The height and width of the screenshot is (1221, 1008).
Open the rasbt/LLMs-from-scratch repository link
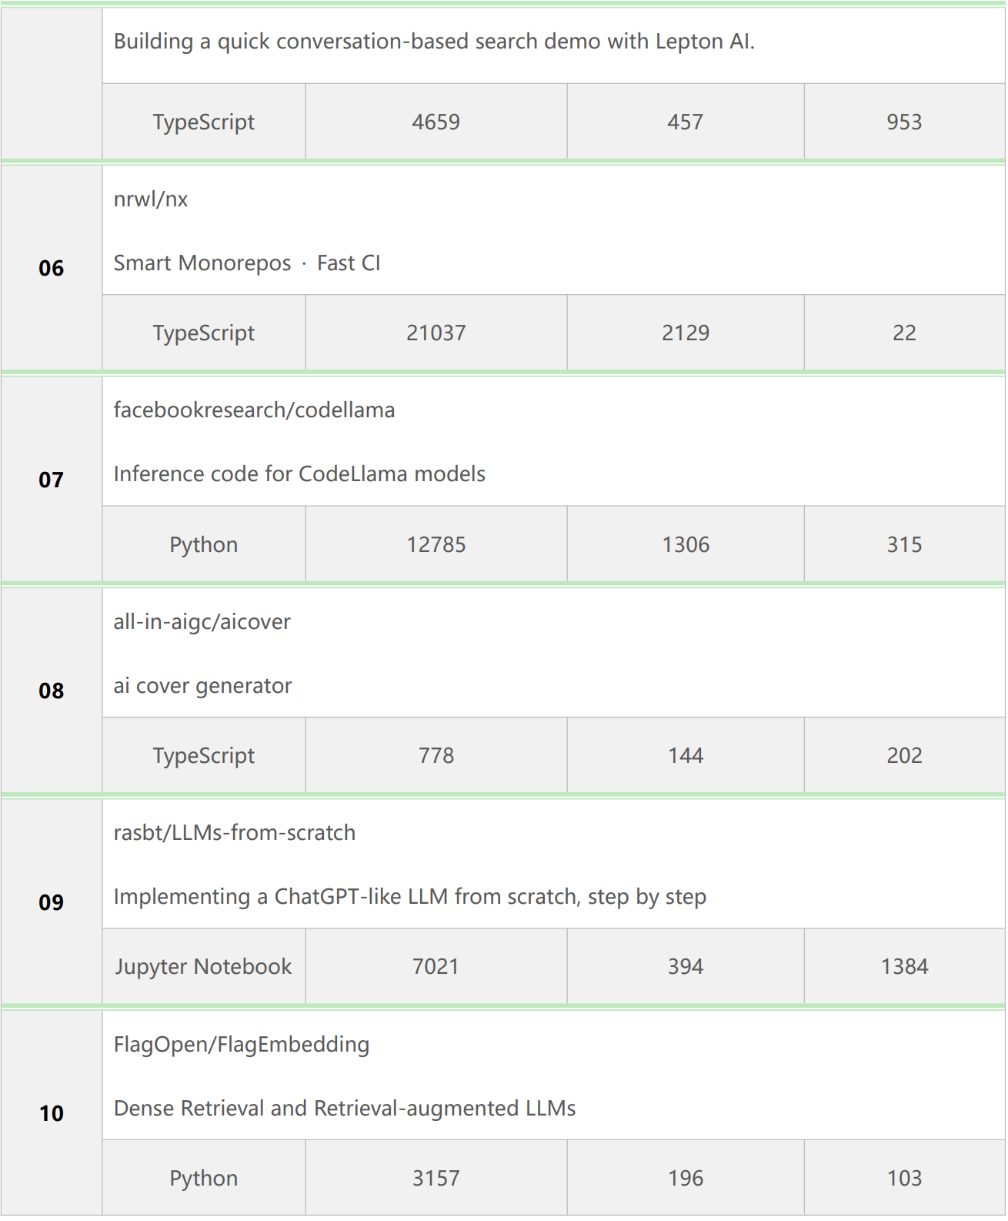point(234,833)
